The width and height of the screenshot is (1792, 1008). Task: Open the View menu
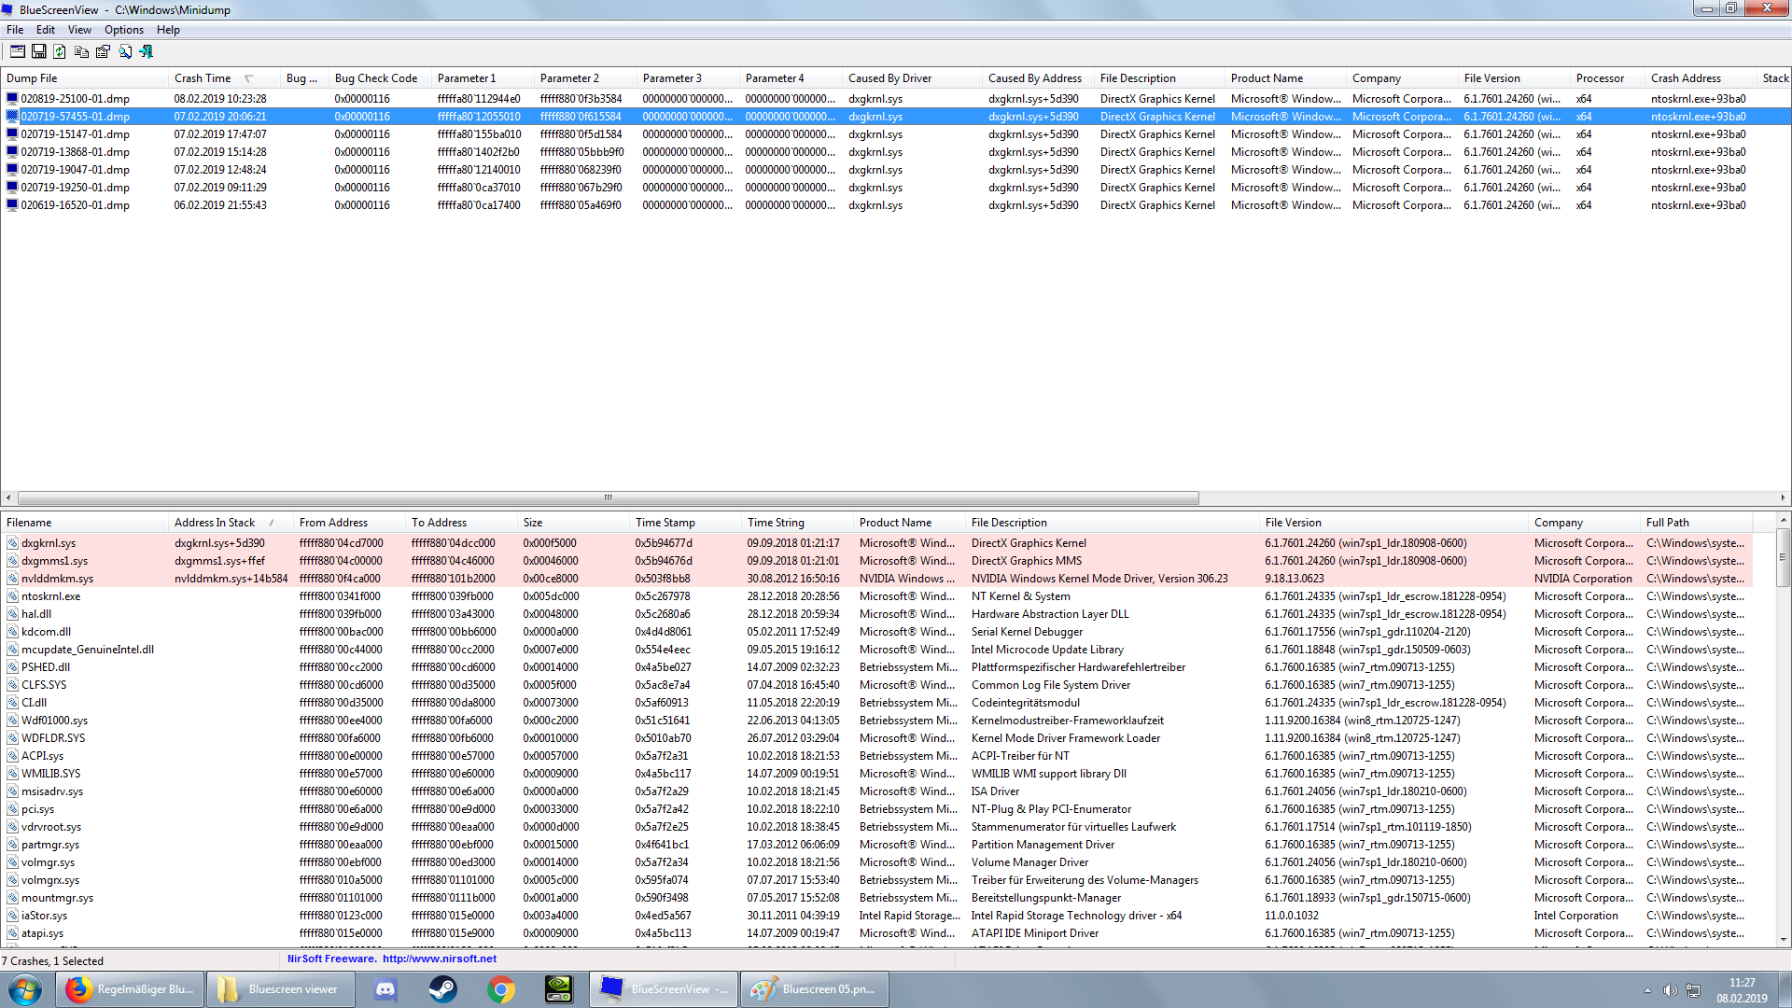click(x=79, y=30)
